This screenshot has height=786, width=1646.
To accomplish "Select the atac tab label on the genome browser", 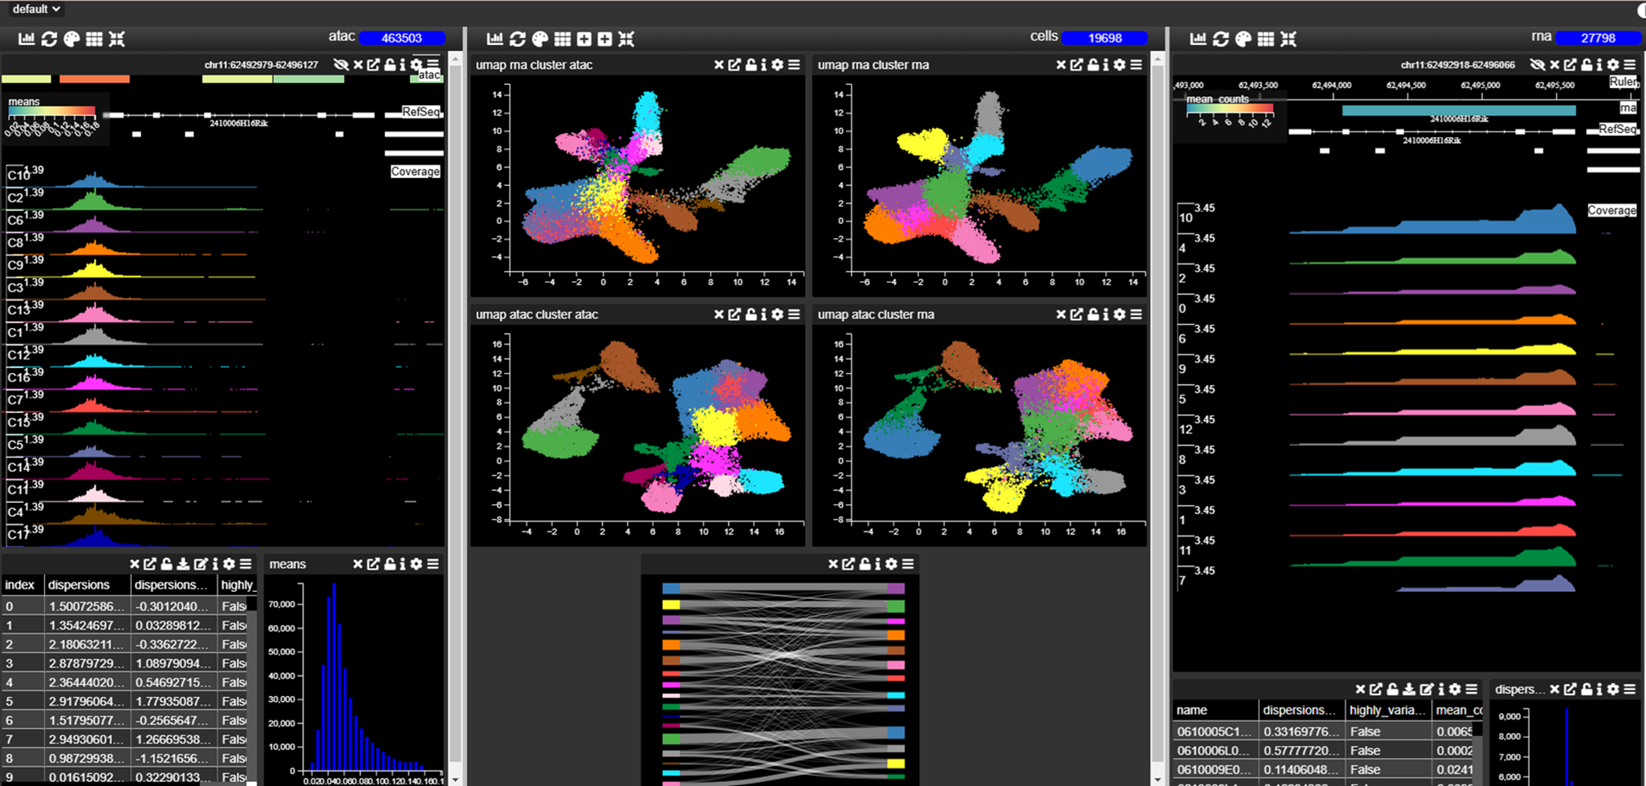I will coord(429,75).
